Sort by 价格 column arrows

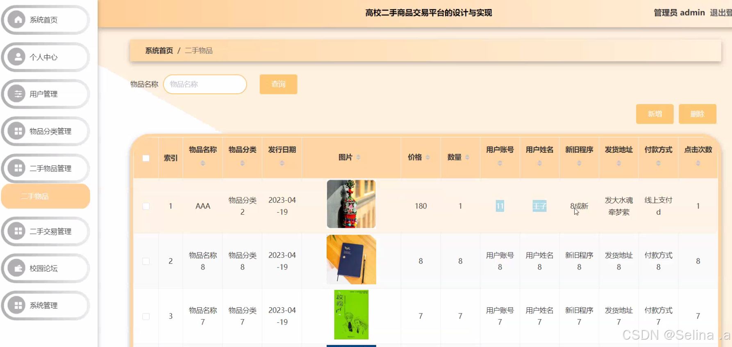[428, 157]
